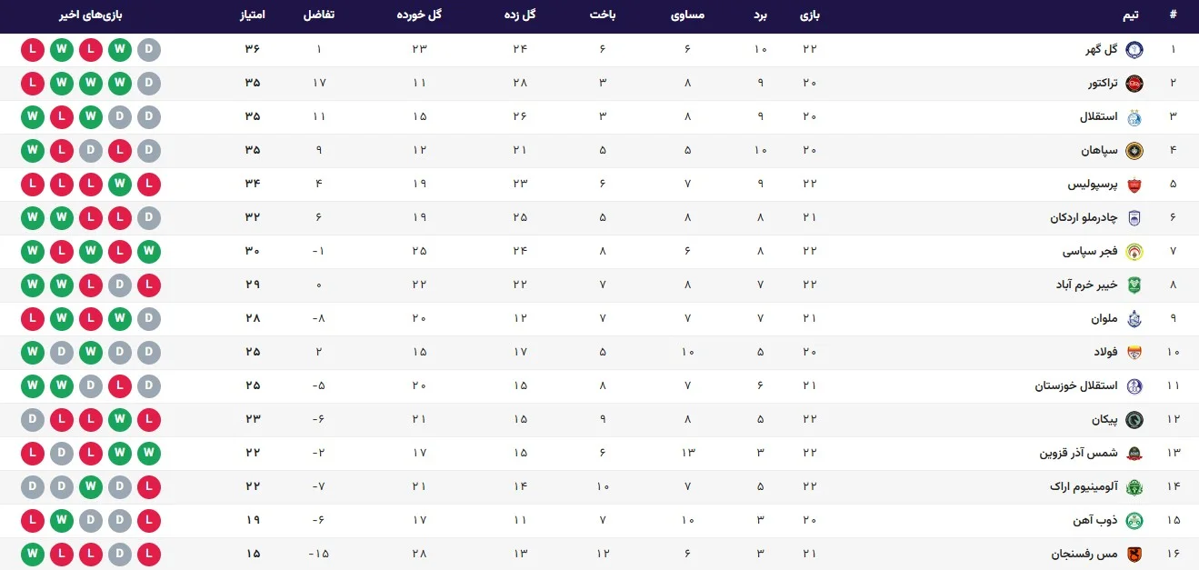
Task: Select the Esteghlal team logo
Action: (x=1134, y=117)
